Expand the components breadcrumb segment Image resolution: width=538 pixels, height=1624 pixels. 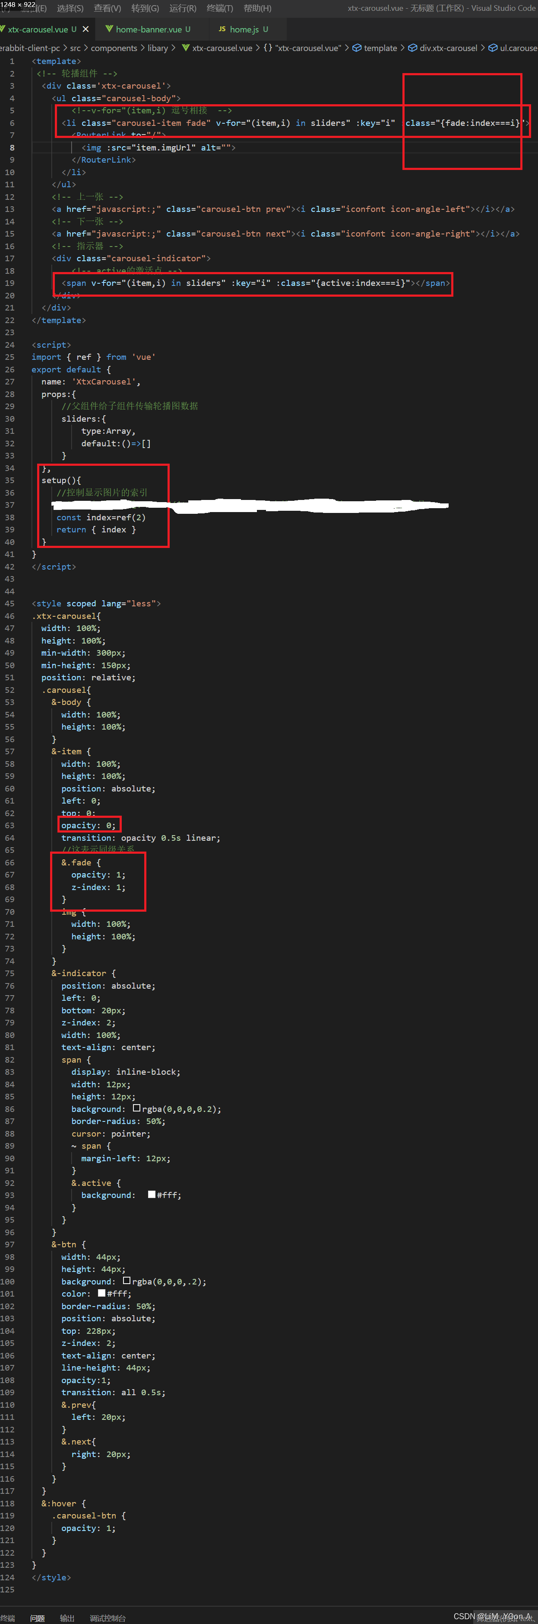point(114,48)
